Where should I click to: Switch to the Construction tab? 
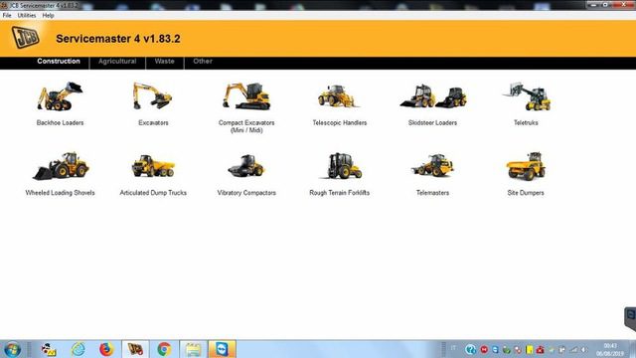[59, 62]
